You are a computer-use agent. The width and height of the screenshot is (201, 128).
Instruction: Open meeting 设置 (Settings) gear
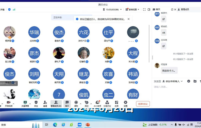click(125, 103)
